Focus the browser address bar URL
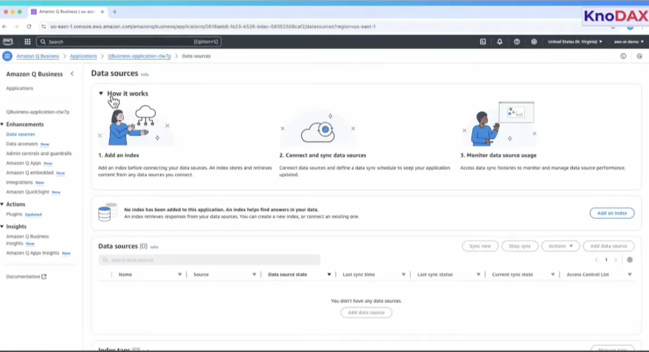This screenshot has height=352, width=649. (x=213, y=27)
